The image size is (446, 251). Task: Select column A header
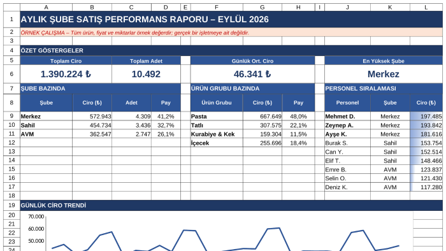point(46,8)
